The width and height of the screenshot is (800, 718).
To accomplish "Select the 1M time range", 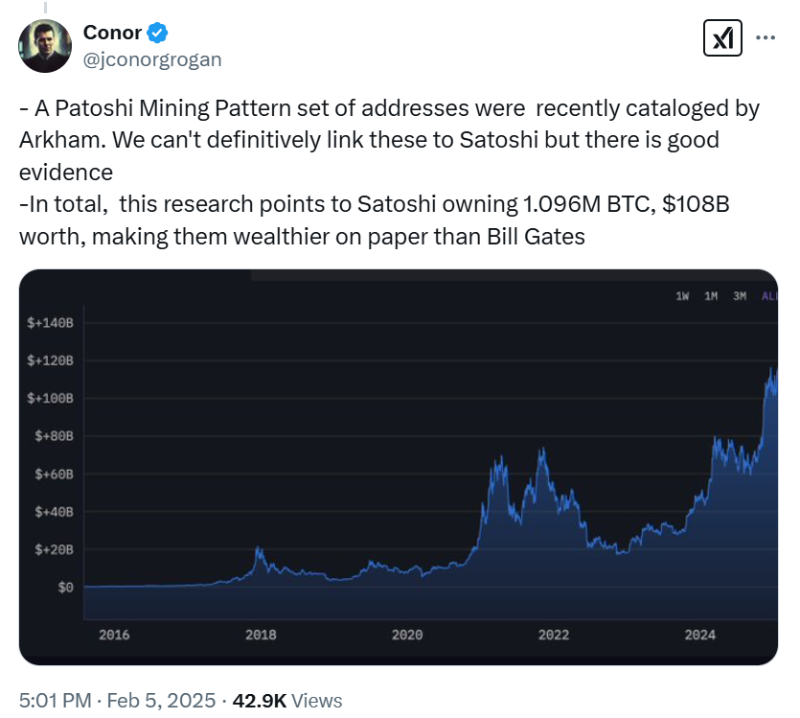I will coord(711,296).
